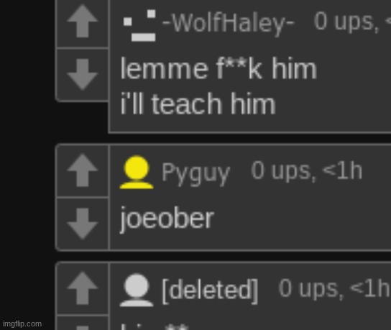The width and height of the screenshot is (391, 330).
Task: Click the [deleted] comment's "0 ups, <1h" info
Action: [334, 288]
